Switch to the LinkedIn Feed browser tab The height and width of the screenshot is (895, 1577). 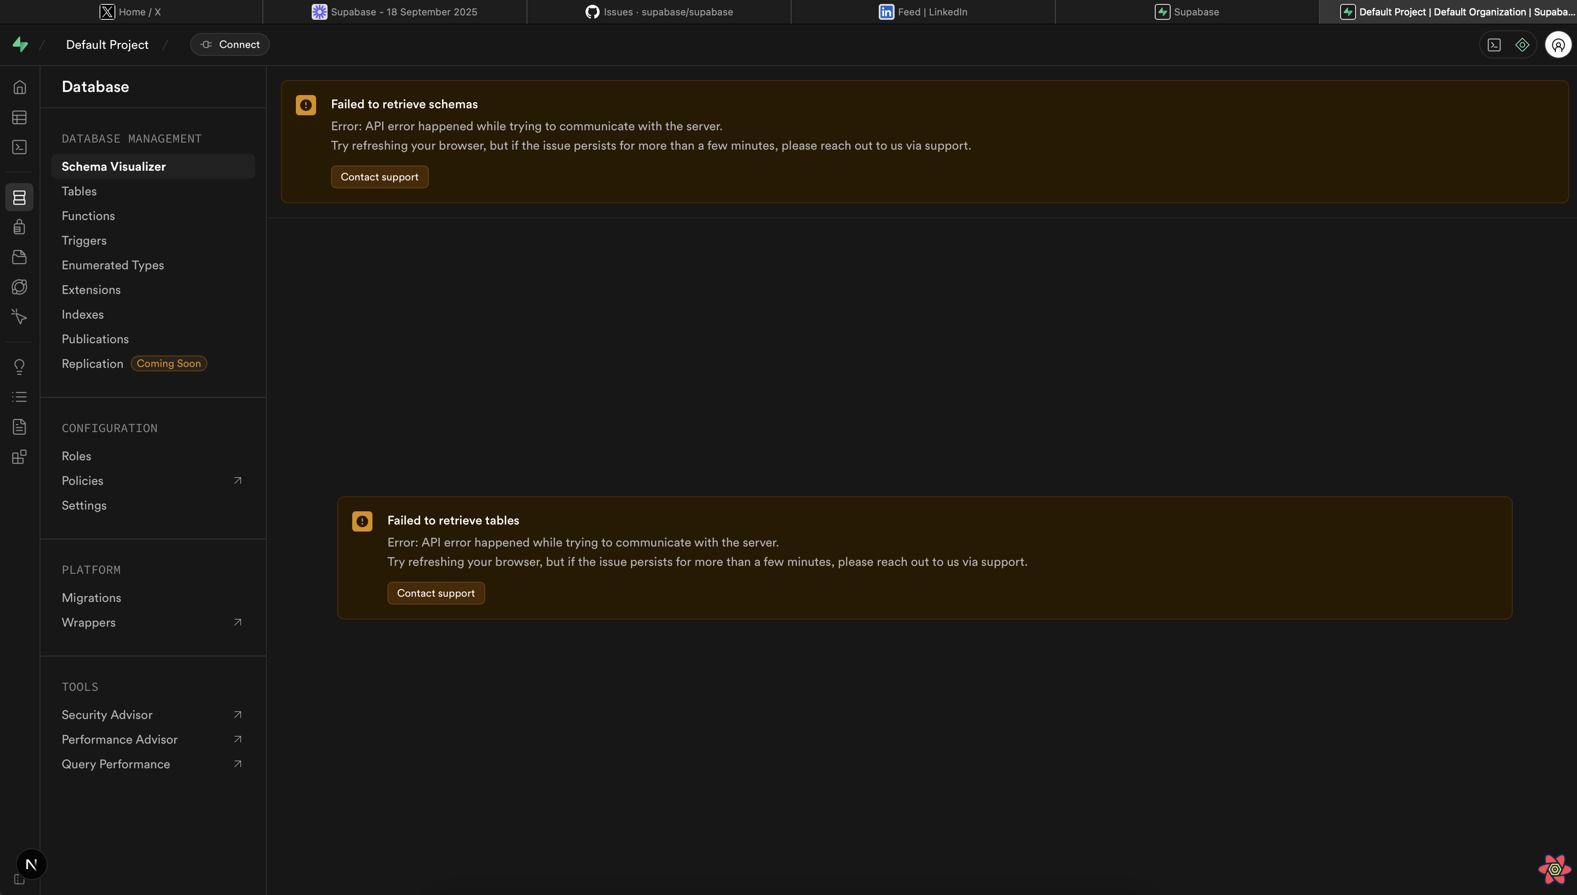click(x=923, y=11)
